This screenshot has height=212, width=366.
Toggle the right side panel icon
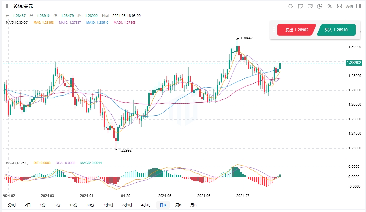point(359,6)
